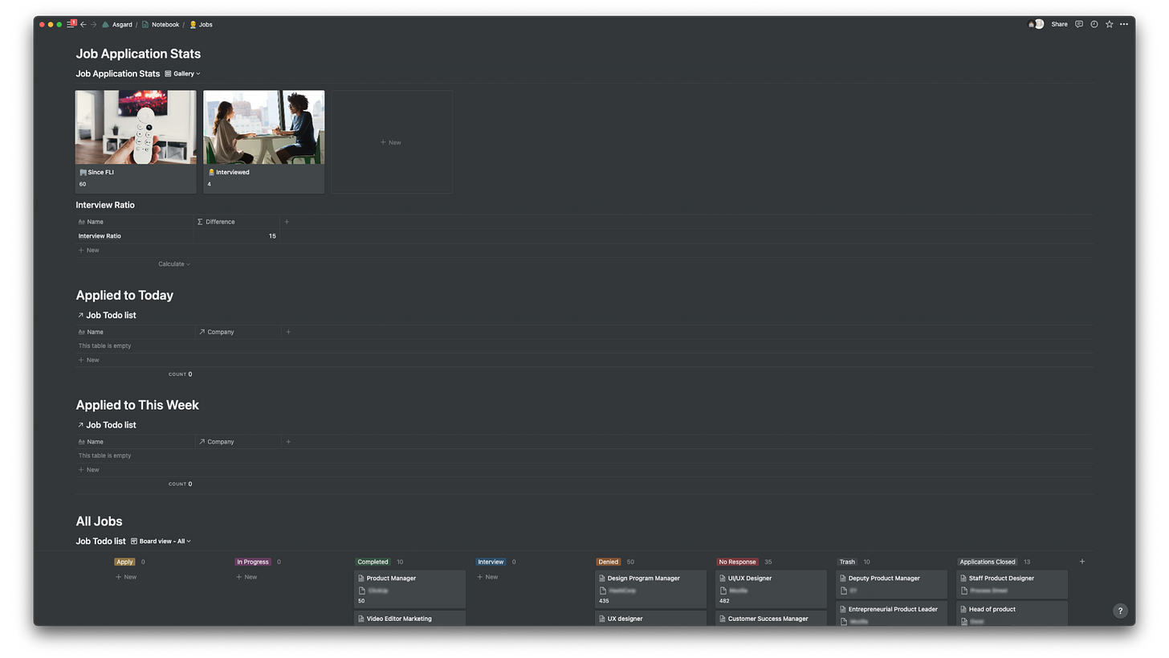Add a property to the Applied to This Week table
This screenshot has width=1169, height=658.
point(288,442)
